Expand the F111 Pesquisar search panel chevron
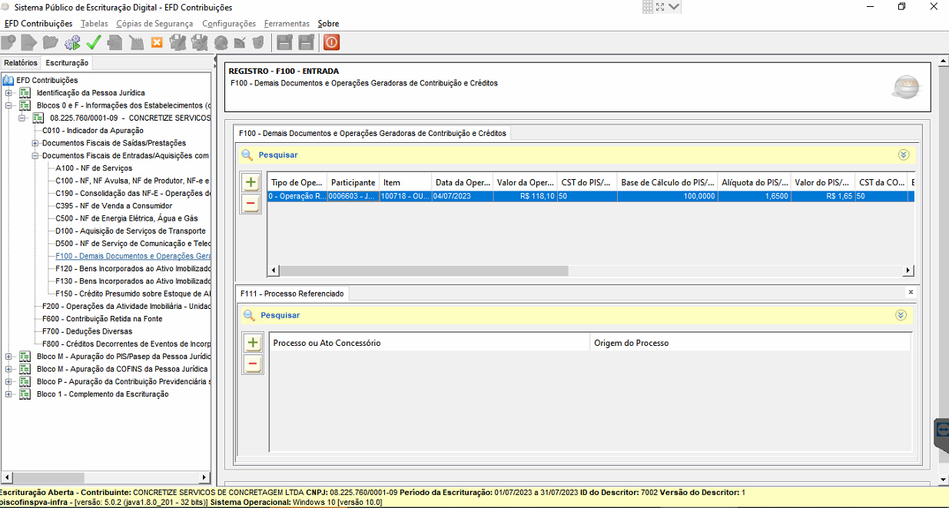Image resolution: width=949 pixels, height=508 pixels. coord(901,315)
